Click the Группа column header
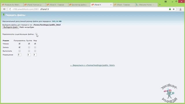Screen dimensions: 185x104 click(x=29, y=40)
